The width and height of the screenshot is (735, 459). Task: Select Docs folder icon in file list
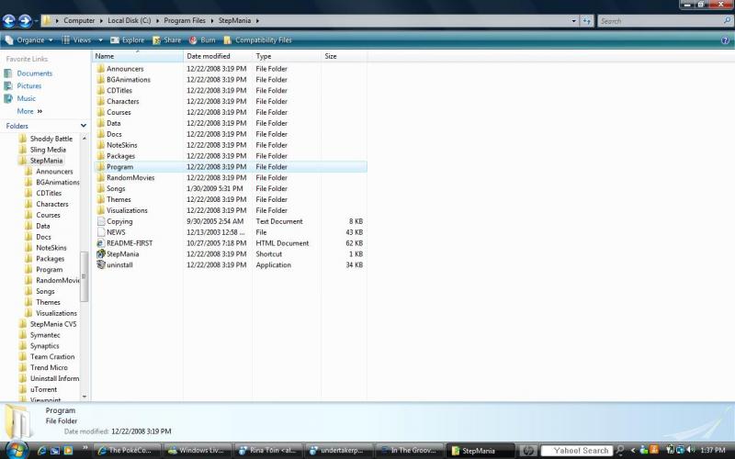(101, 134)
